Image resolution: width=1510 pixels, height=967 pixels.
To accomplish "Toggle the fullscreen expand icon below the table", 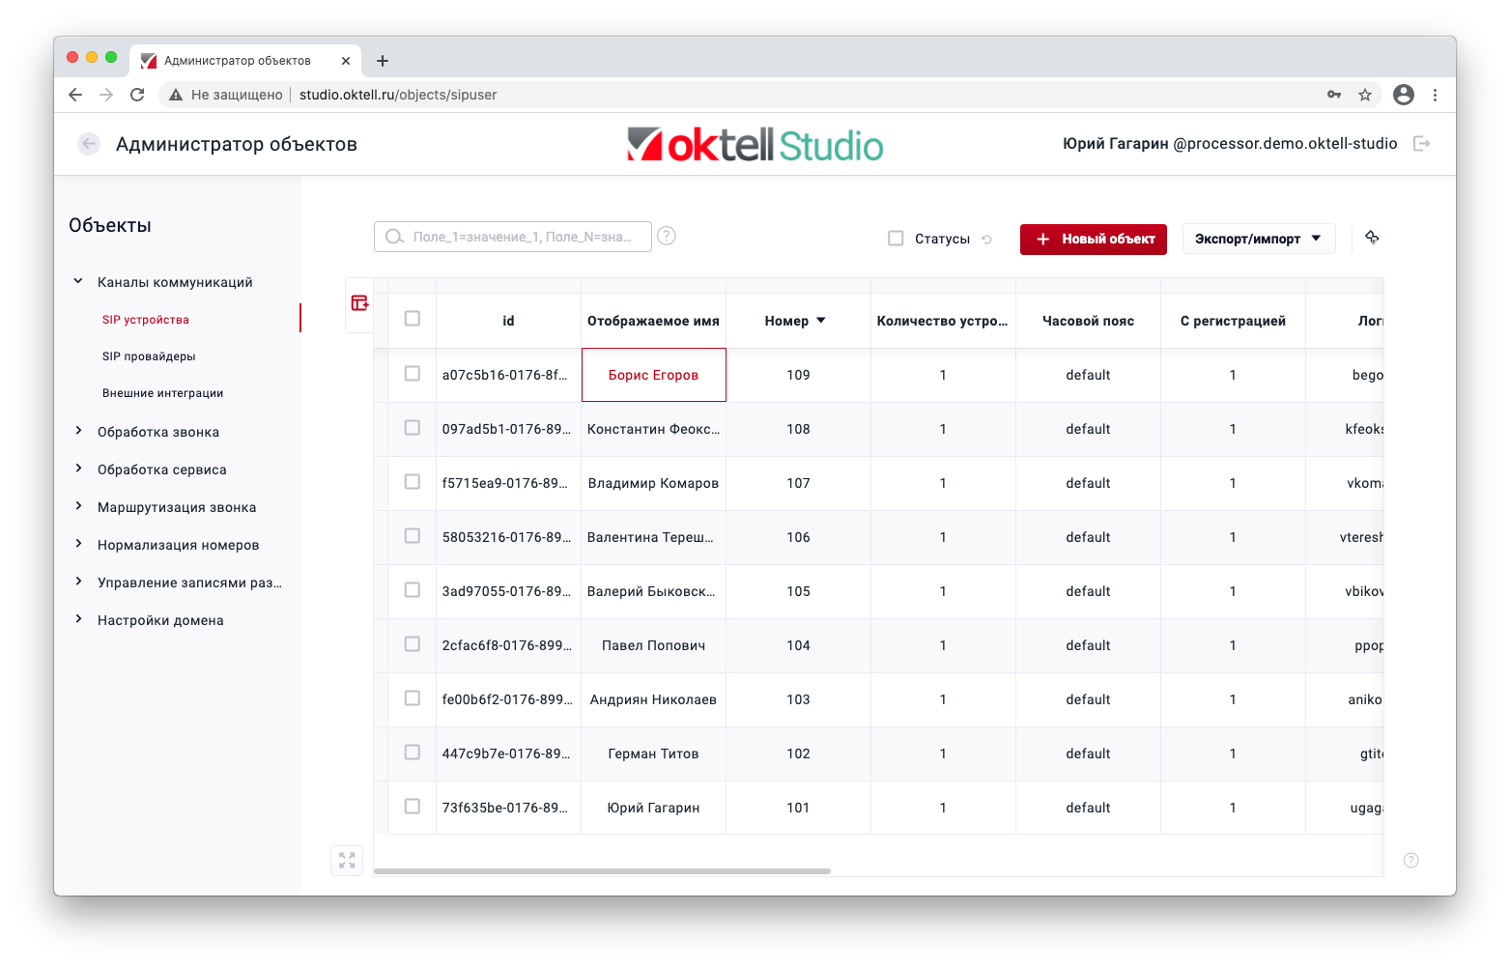I will coord(347,860).
